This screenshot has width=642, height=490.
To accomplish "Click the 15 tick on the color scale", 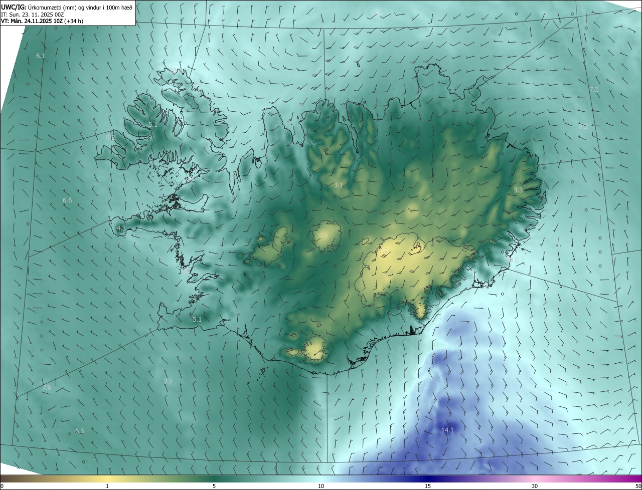I will (428, 486).
